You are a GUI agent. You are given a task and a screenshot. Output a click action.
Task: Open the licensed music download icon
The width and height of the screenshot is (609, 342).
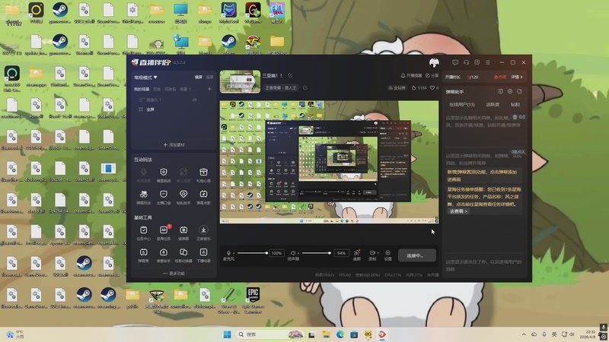203,230
